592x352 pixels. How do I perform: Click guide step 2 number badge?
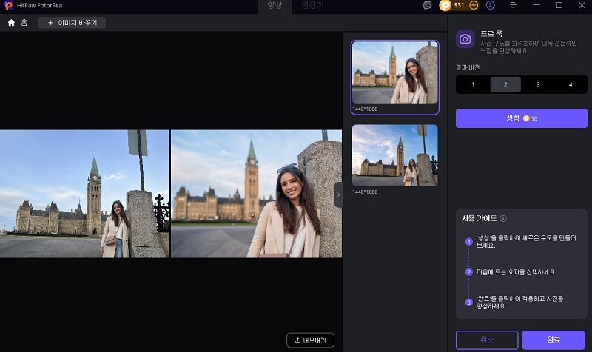click(469, 272)
